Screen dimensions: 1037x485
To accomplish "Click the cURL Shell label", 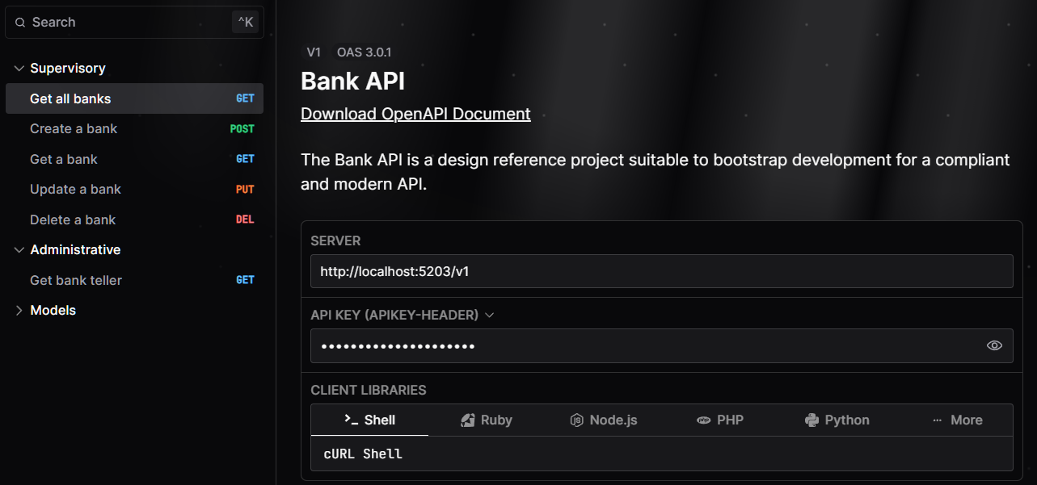I will point(363,454).
